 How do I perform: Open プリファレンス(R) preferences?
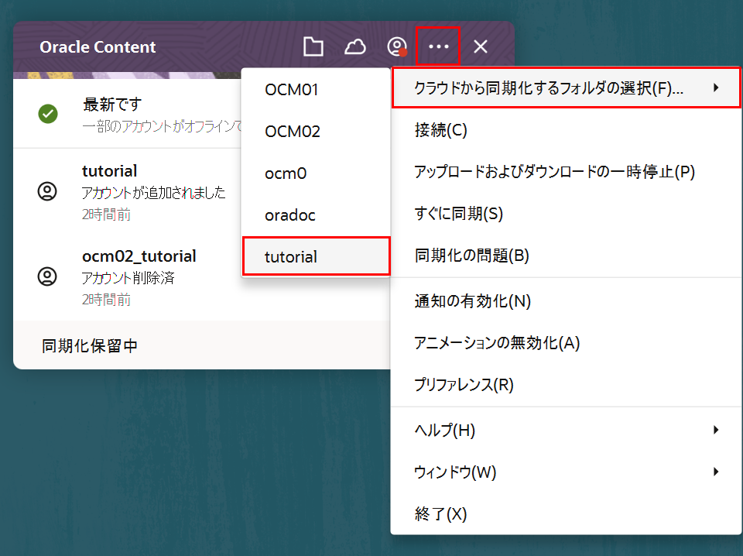click(x=567, y=384)
